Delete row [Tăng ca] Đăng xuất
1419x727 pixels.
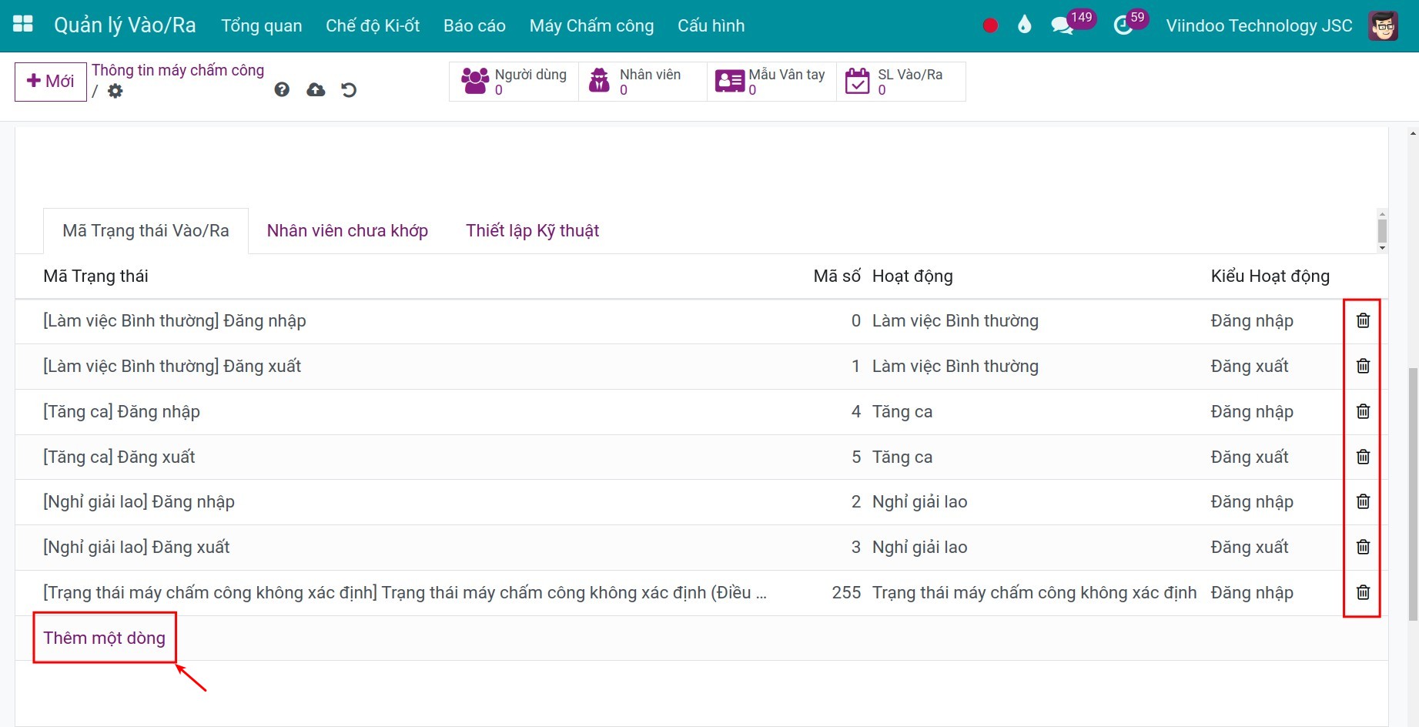[x=1363, y=457]
